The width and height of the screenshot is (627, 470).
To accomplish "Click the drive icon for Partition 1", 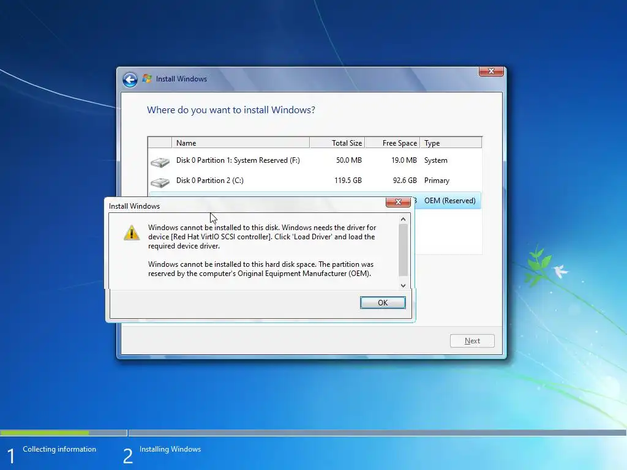I will pos(160,162).
